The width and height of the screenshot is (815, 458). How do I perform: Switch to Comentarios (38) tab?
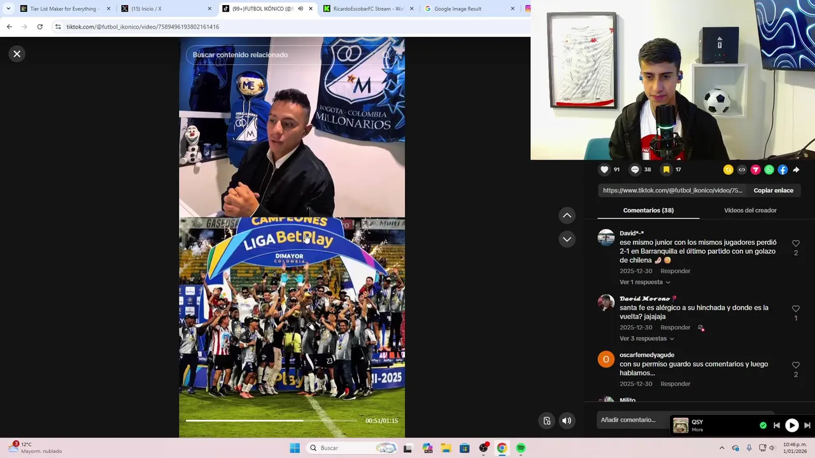(648, 211)
